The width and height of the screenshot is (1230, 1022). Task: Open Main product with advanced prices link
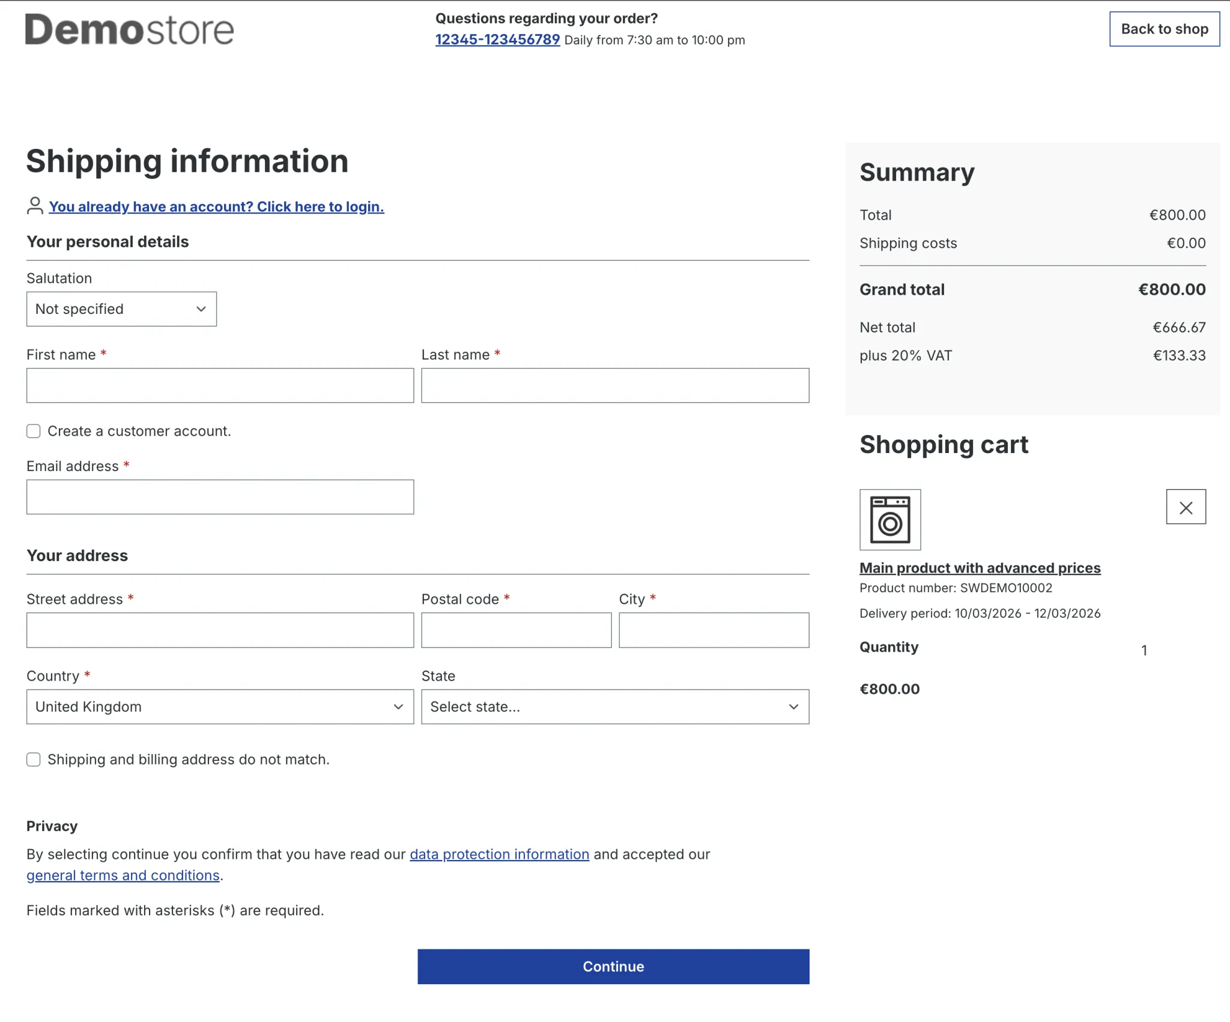(980, 568)
